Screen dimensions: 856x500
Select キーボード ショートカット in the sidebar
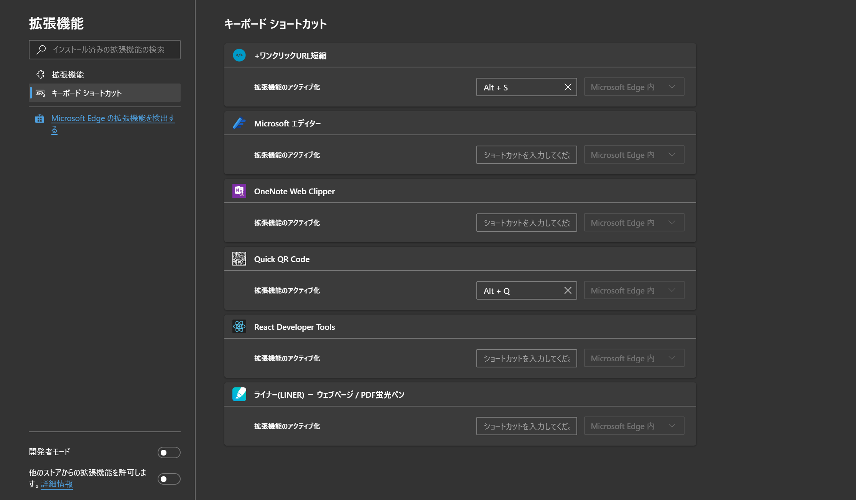(x=86, y=93)
